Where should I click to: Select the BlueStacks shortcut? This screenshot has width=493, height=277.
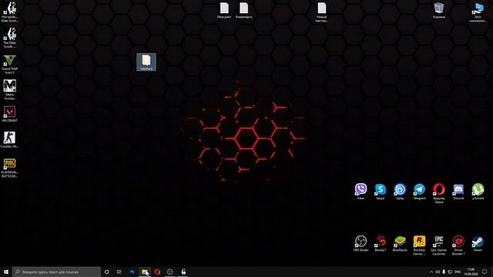pos(400,243)
